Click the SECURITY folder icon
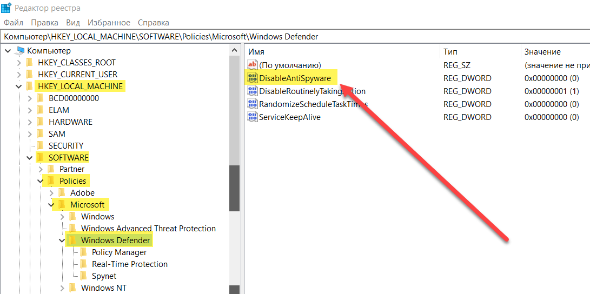This screenshot has height=294, width=590. (40, 145)
